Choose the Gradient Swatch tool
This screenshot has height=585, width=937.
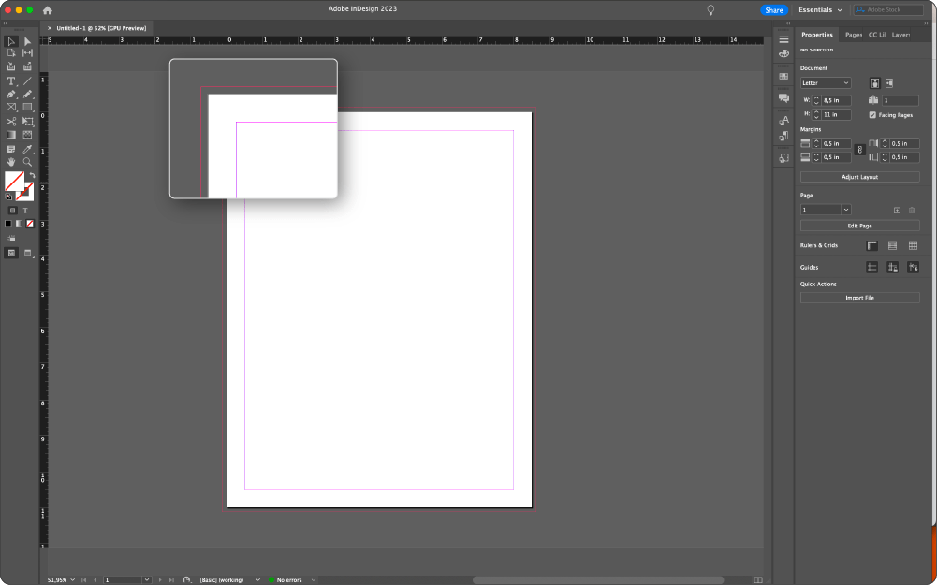click(x=11, y=134)
